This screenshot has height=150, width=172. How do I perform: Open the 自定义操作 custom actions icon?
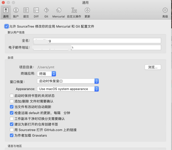(74, 10)
